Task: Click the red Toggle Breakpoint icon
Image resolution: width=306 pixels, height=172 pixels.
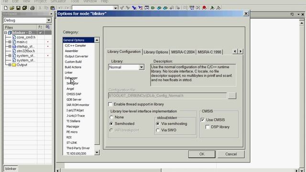Action: (x=204, y=8)
